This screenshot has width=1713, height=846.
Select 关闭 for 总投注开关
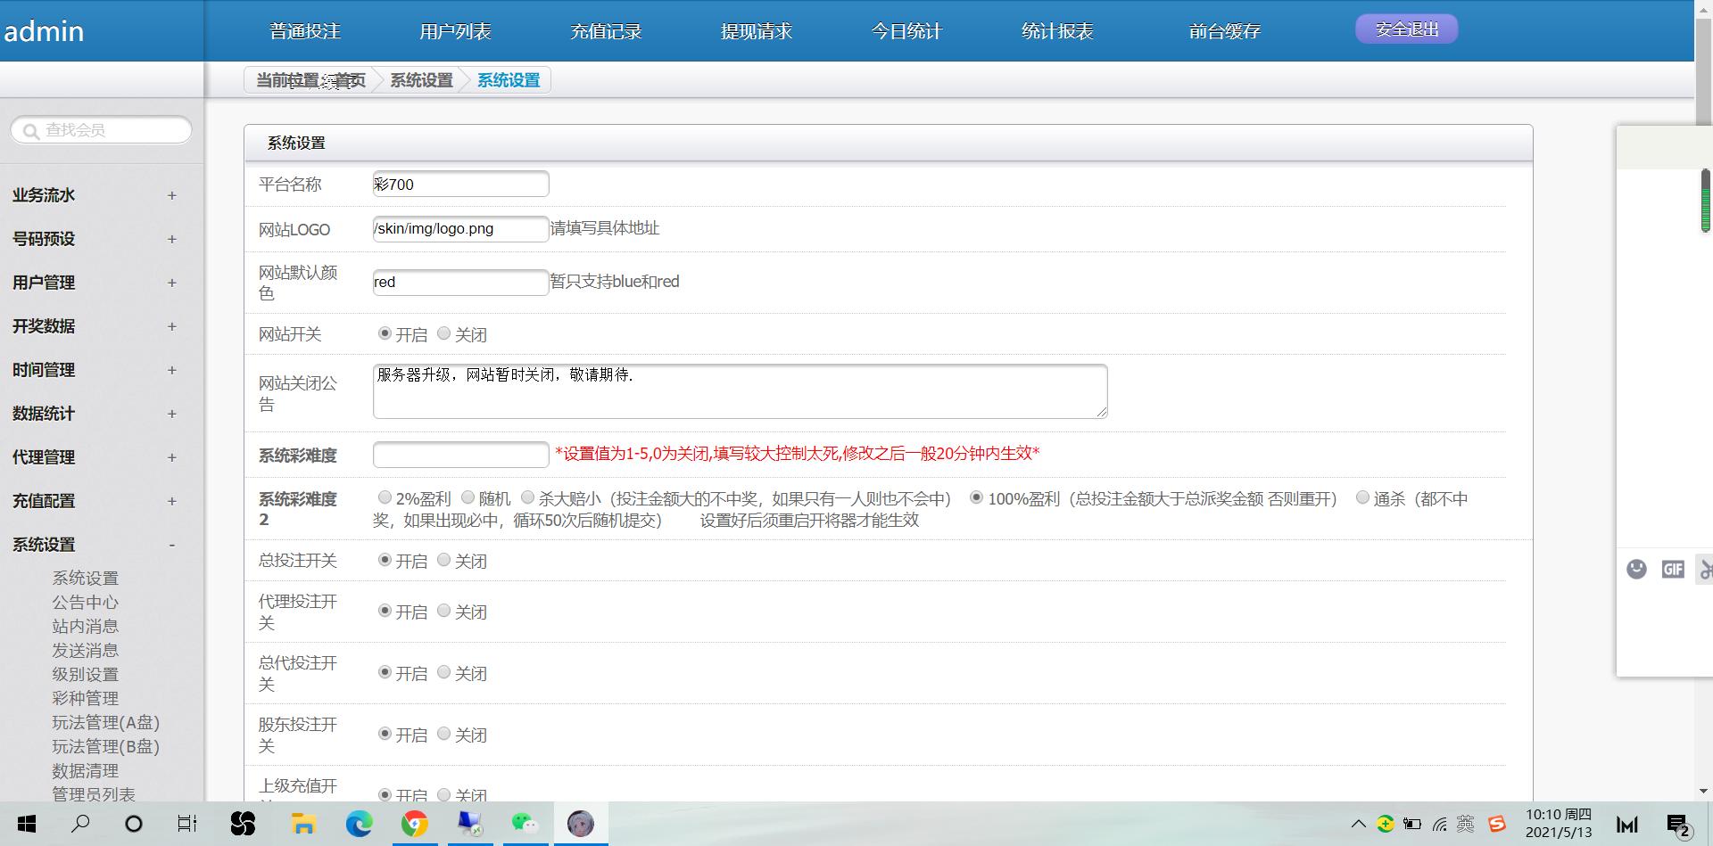(x=443, y=560)
